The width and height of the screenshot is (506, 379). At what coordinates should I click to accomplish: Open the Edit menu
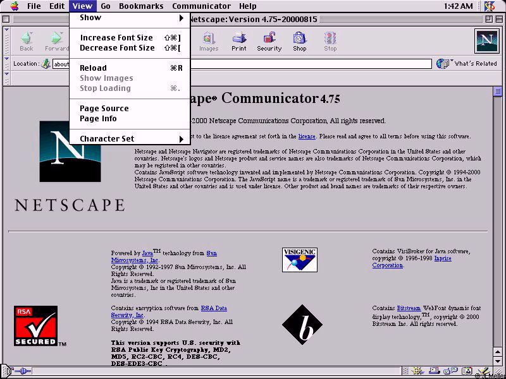(57, 6)
